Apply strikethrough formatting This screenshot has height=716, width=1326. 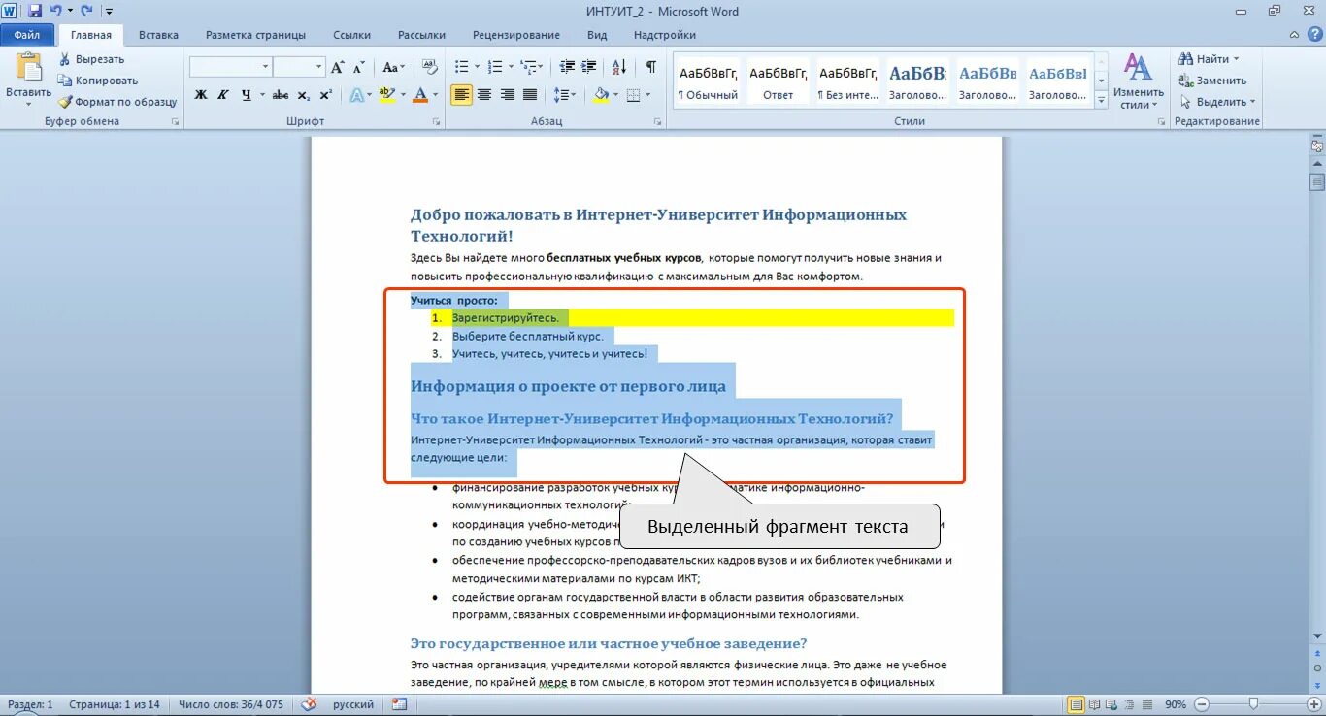point(281,94)
